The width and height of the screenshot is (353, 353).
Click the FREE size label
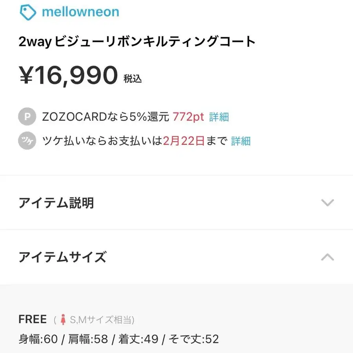coord(33,319)
